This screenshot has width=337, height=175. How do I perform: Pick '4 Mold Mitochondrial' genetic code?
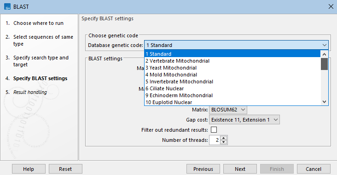pyautogui.click(x=232, y=75)
